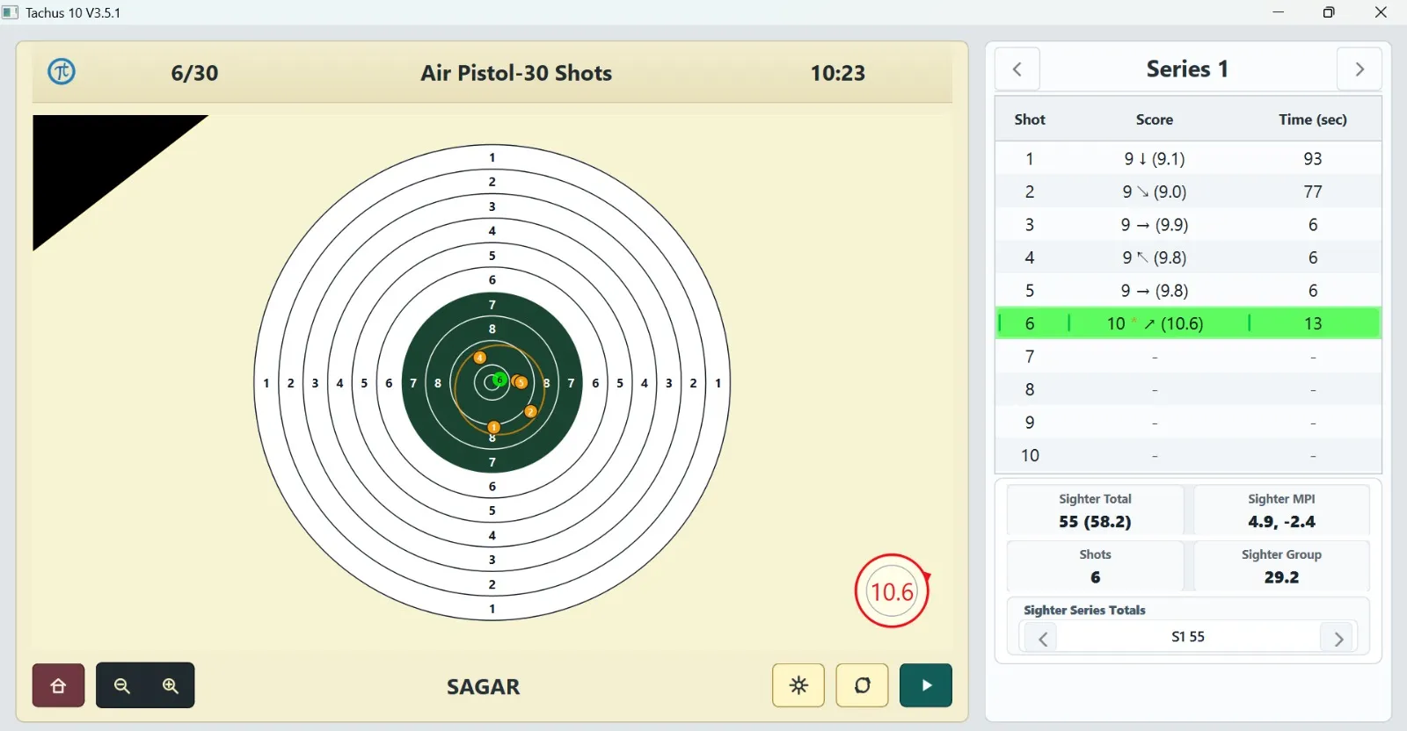This screenshot has height=731, width=1407.
Task: Zoom in the target view
Action: pos(171,685)
